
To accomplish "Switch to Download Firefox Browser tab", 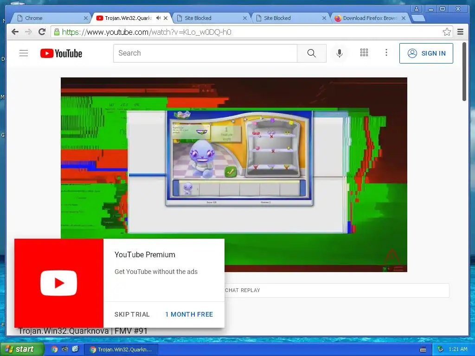I will click(370, 18).
